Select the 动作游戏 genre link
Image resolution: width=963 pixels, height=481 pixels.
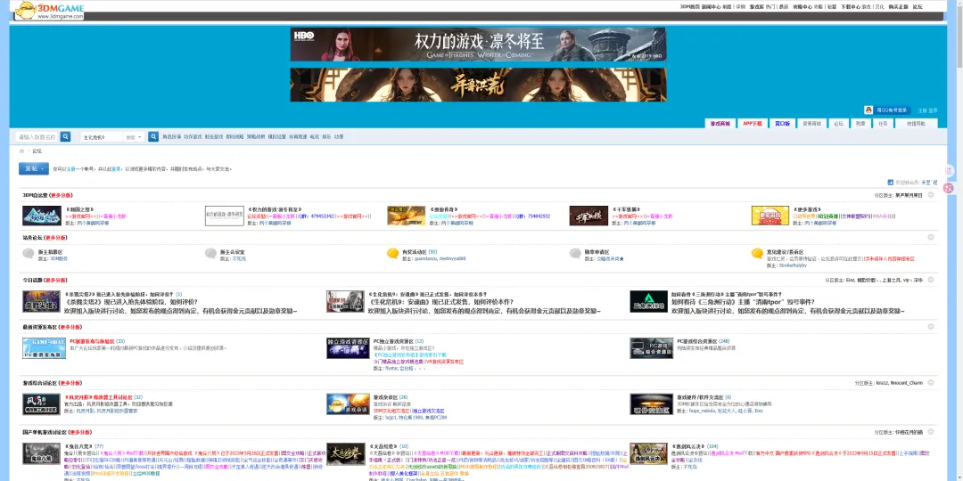click(x=193, y=137)
